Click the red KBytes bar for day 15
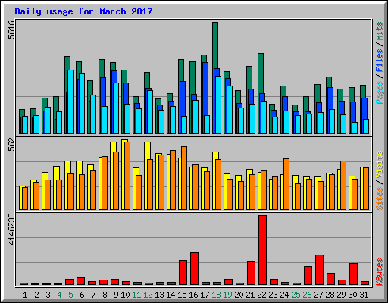 (183, 273)
